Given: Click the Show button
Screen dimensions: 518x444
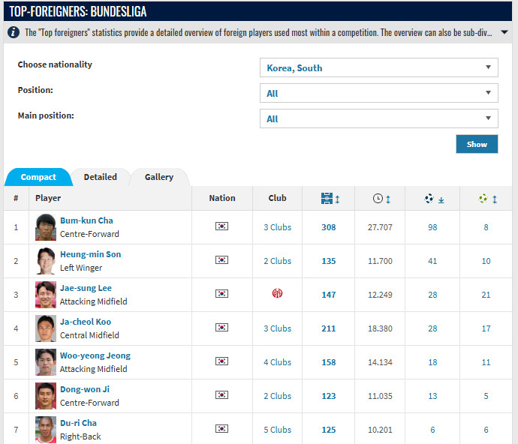Looking at the screenshot, I should tap(477, 144).
